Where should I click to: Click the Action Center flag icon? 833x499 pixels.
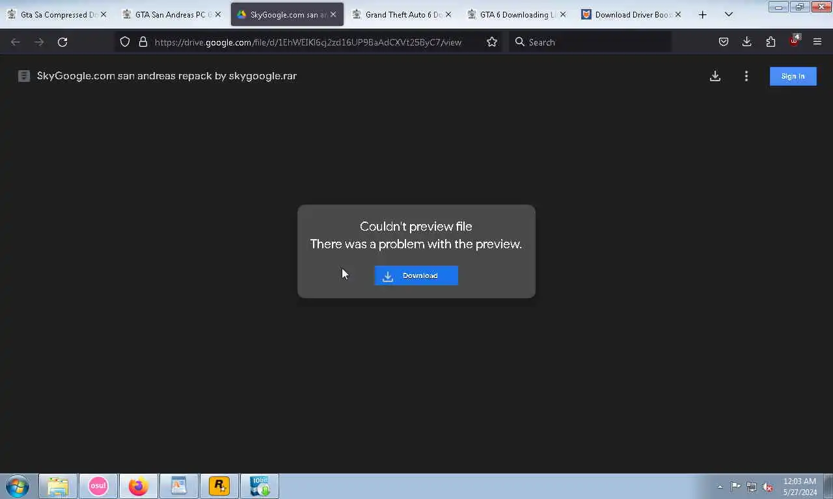click(735, 487)
